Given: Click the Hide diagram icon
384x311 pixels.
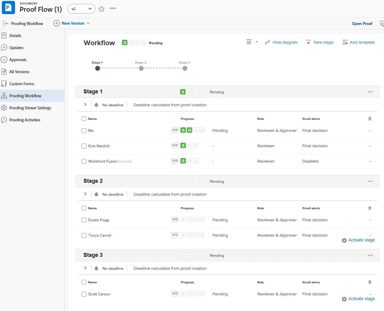Looking at the screenshot, I should point(267,42).
